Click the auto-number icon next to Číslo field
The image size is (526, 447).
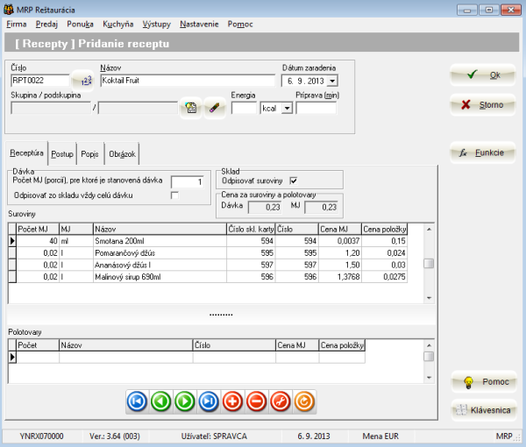pos(83,81)
